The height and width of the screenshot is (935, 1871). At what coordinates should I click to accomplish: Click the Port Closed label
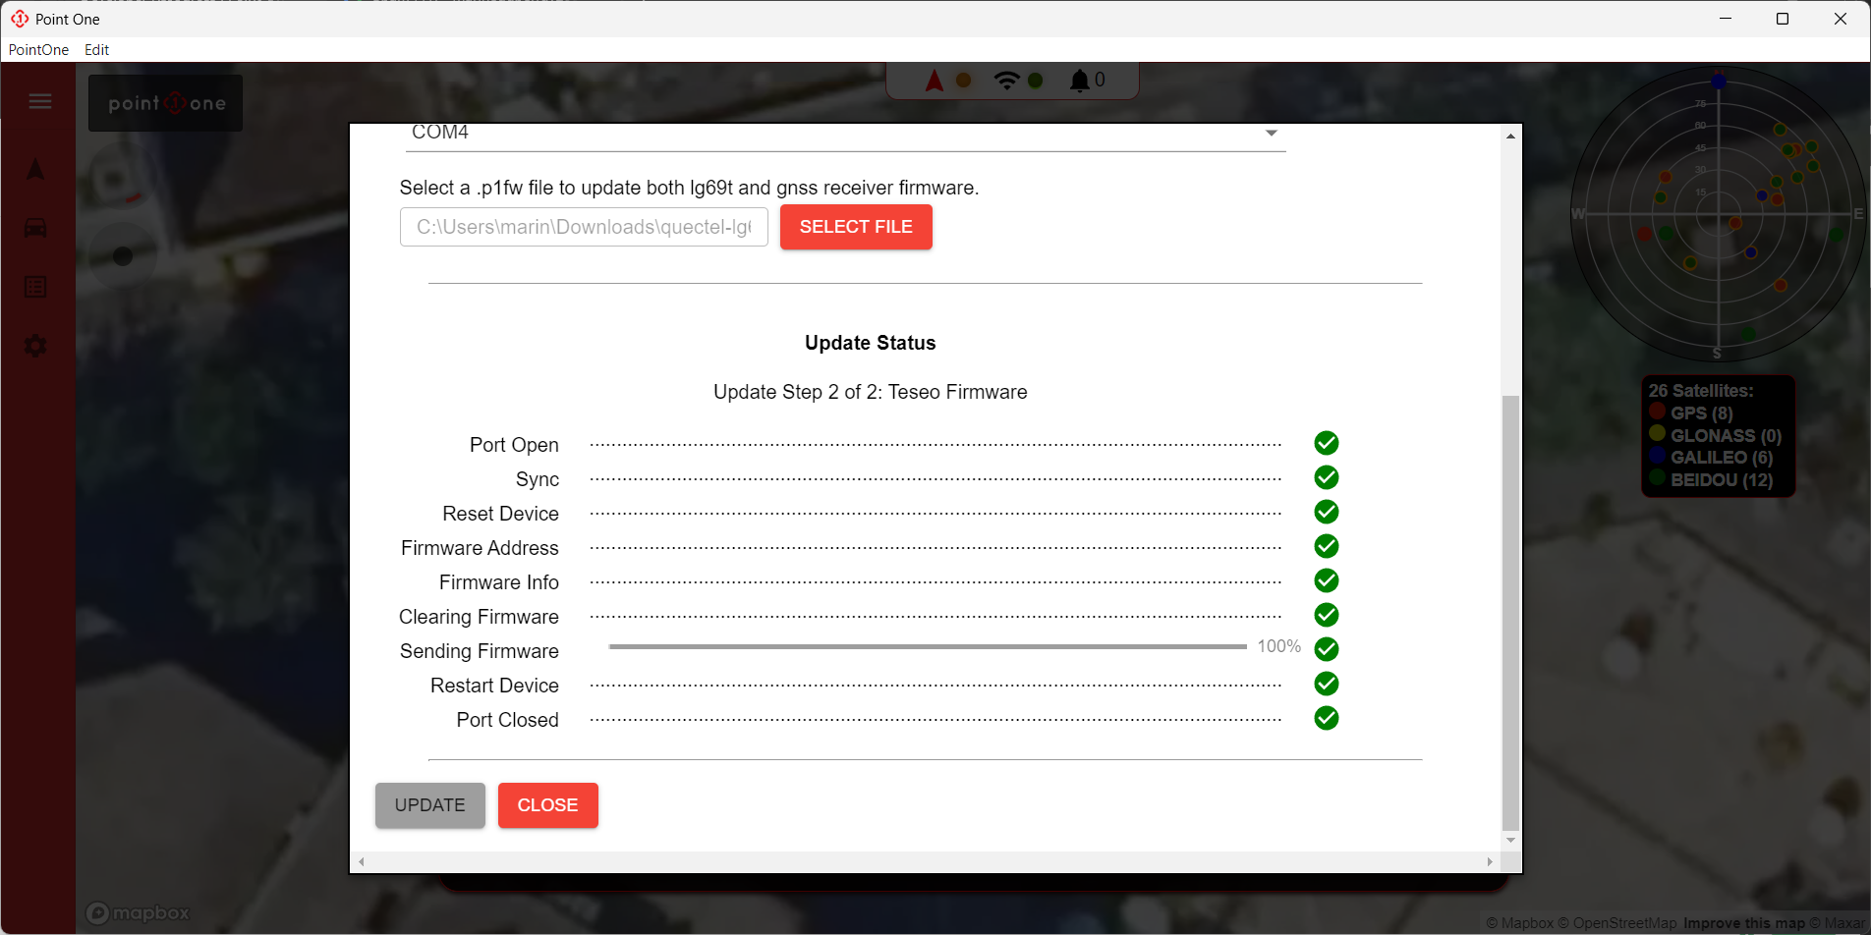[x=508, y=720]
